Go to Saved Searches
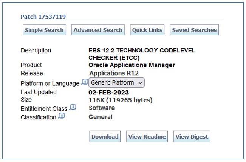246x162 pixels. pos(195,30)
